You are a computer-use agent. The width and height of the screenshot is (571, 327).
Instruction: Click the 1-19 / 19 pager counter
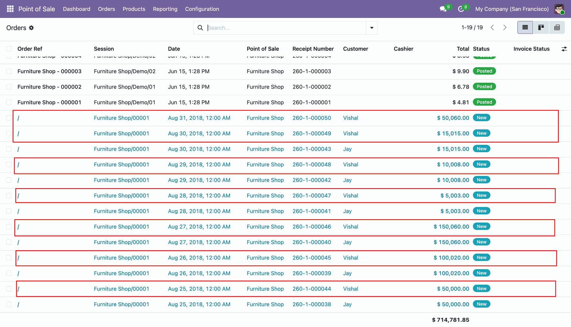[472, 27]
